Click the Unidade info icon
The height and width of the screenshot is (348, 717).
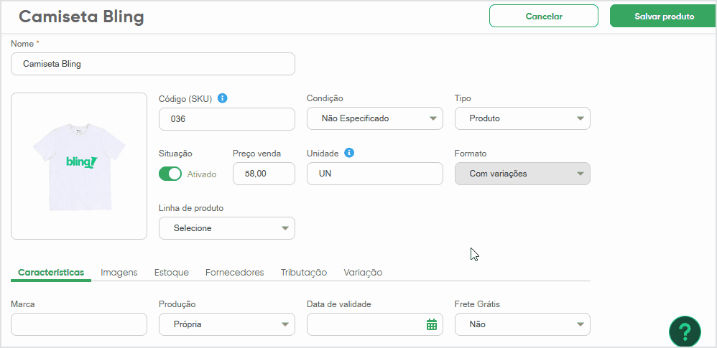click(x=349, y=153)
